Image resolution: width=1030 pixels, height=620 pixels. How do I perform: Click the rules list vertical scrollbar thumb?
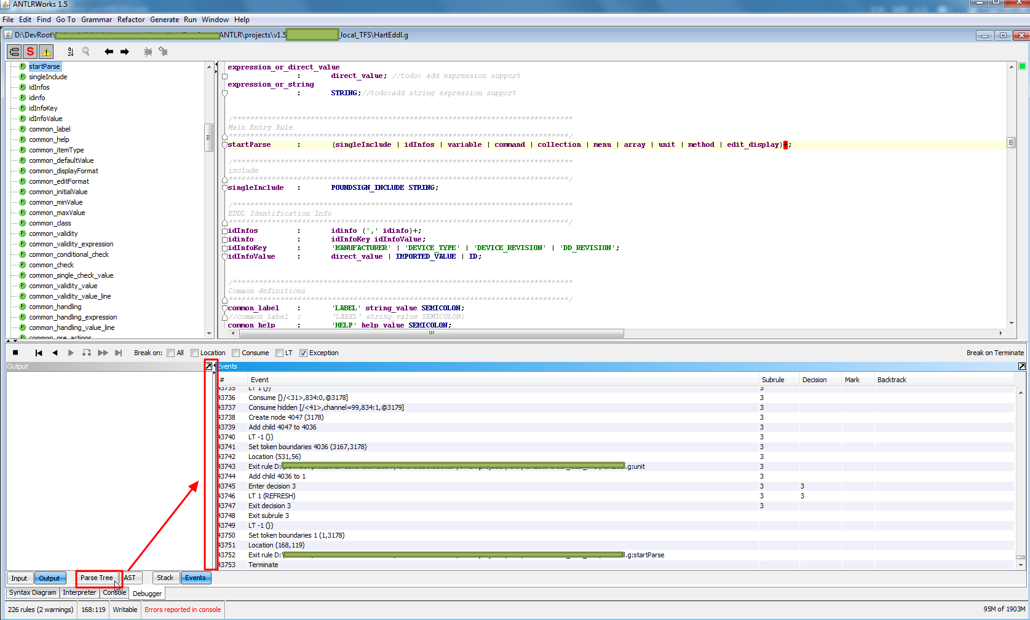(208, 138)
